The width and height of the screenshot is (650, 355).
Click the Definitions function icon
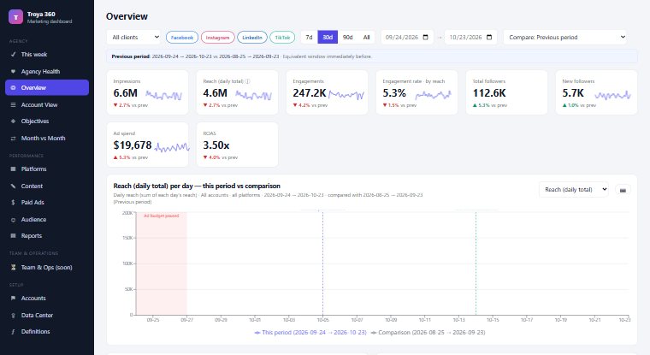[14, 332]
